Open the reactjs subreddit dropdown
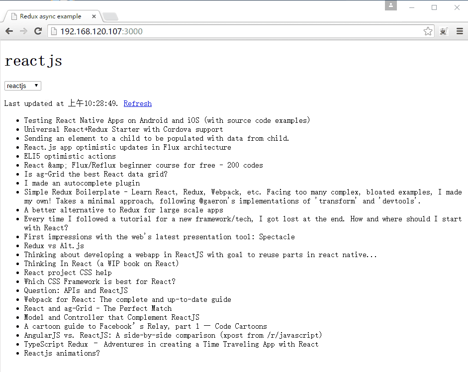 point(23,86)
